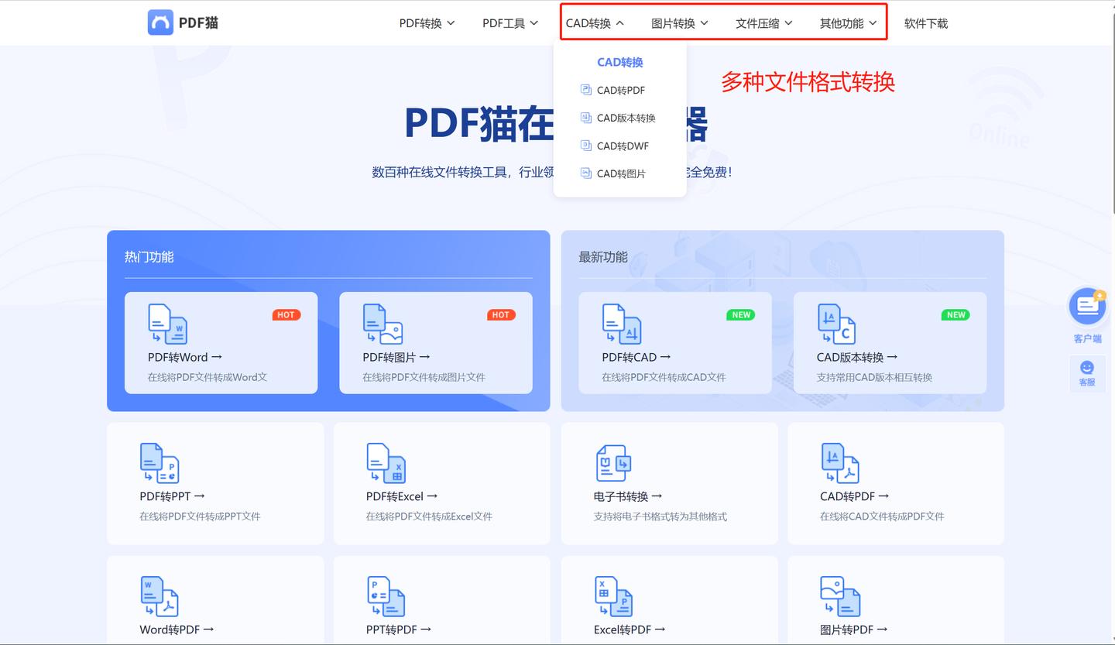Click the PDF转CAD icon marked NEW
This screenshot has height=645, width=1115.
tap(621, 324)
